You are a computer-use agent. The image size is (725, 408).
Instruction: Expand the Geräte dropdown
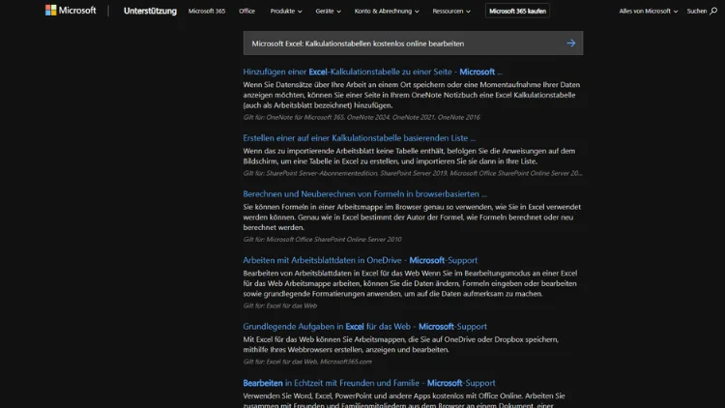[x=328, y=11]
